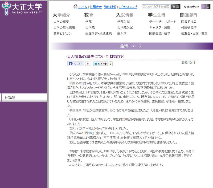Open 生涯学習・地域連携 menu item

pos(98,34)
